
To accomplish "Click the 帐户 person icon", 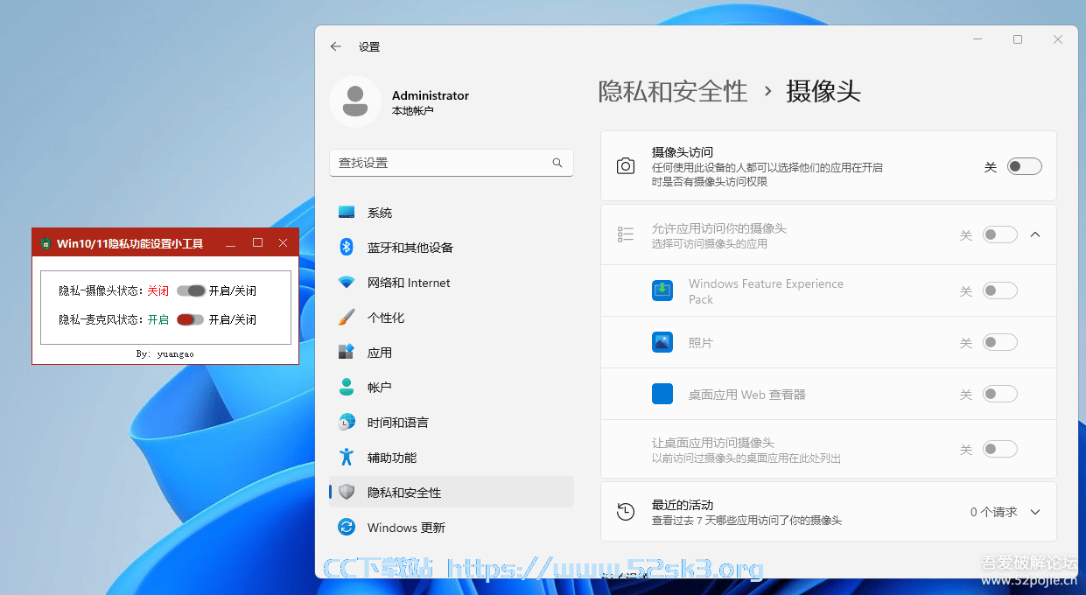I will point(347,387).
